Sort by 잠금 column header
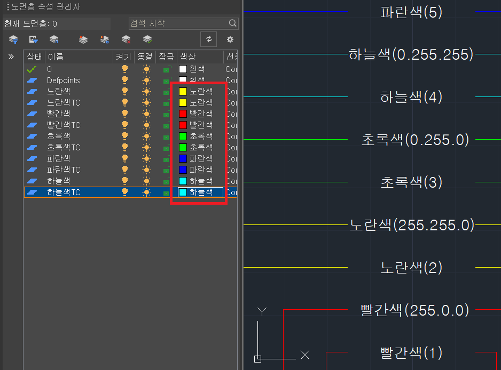Image resolution: width=501 pixels, height=370 pixels. [x=167, y=57]
